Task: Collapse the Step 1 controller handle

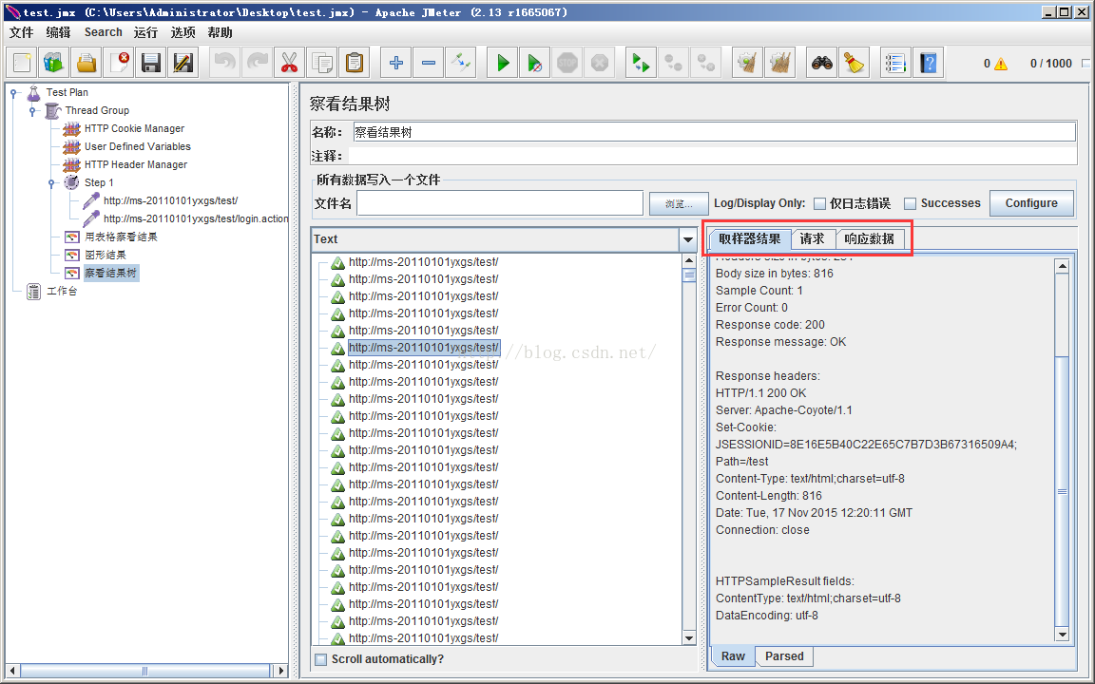Action: click(51, 182)
